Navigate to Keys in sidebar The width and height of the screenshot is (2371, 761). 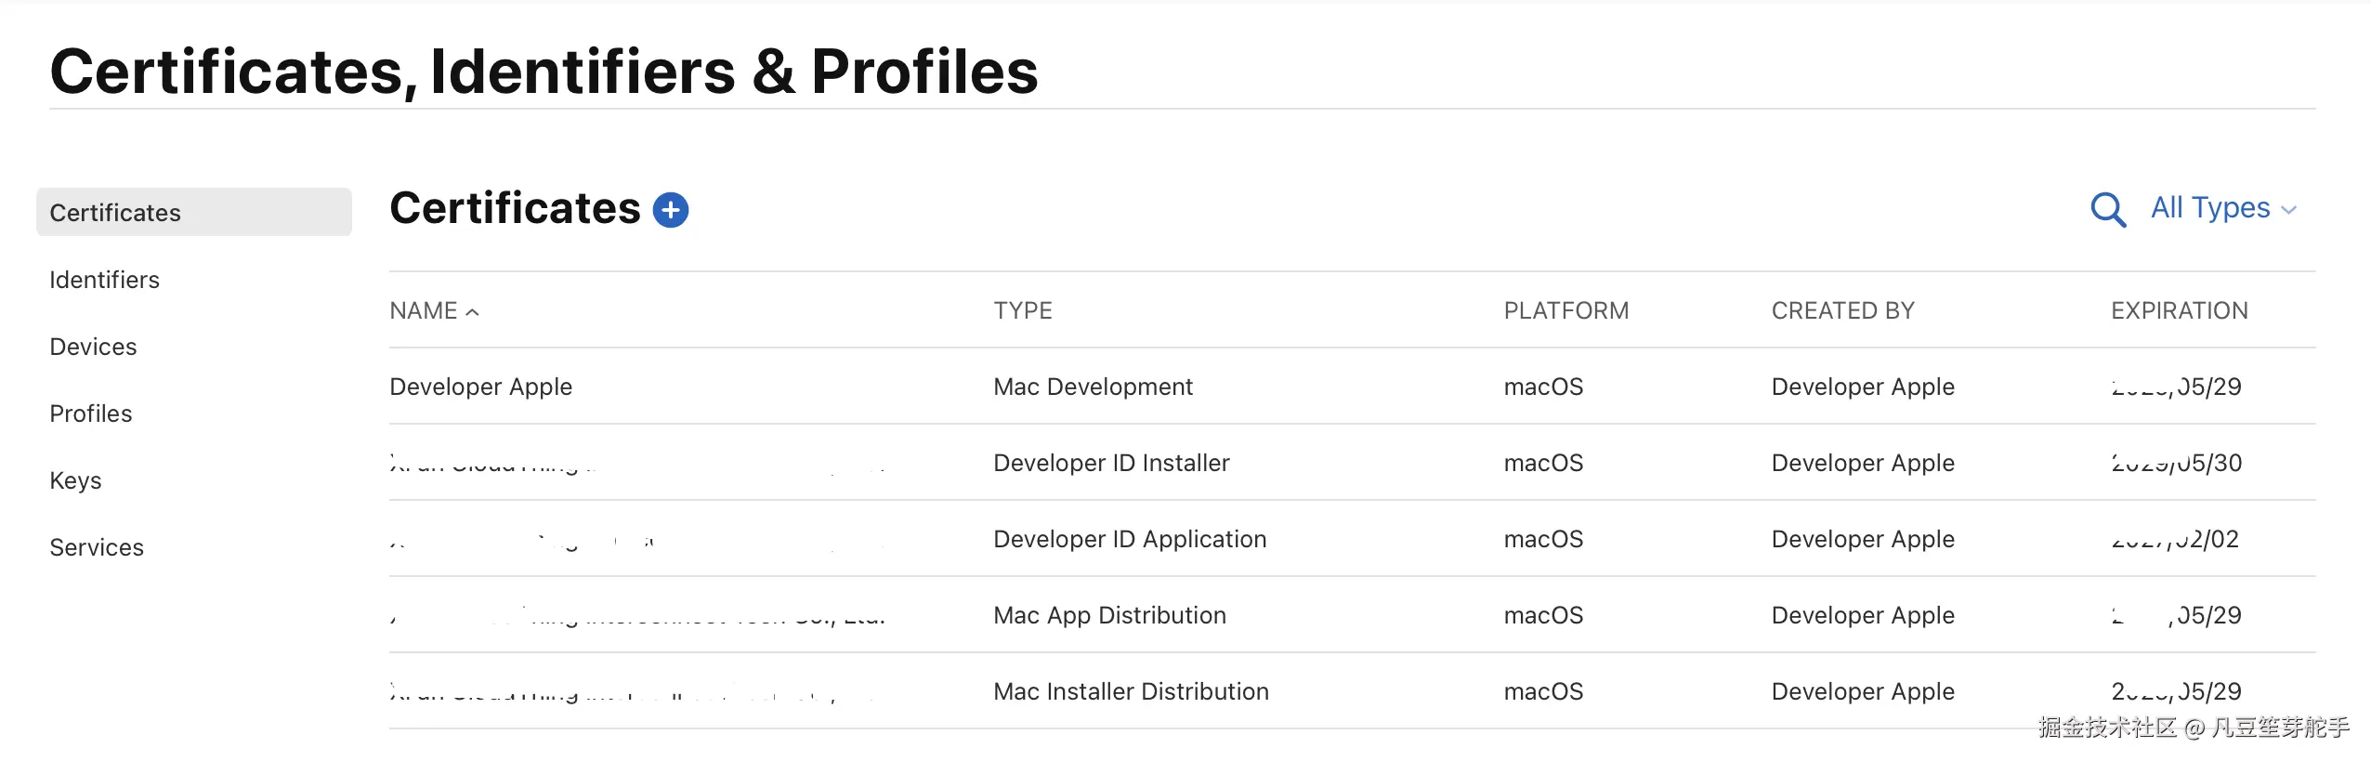[75, 480]
